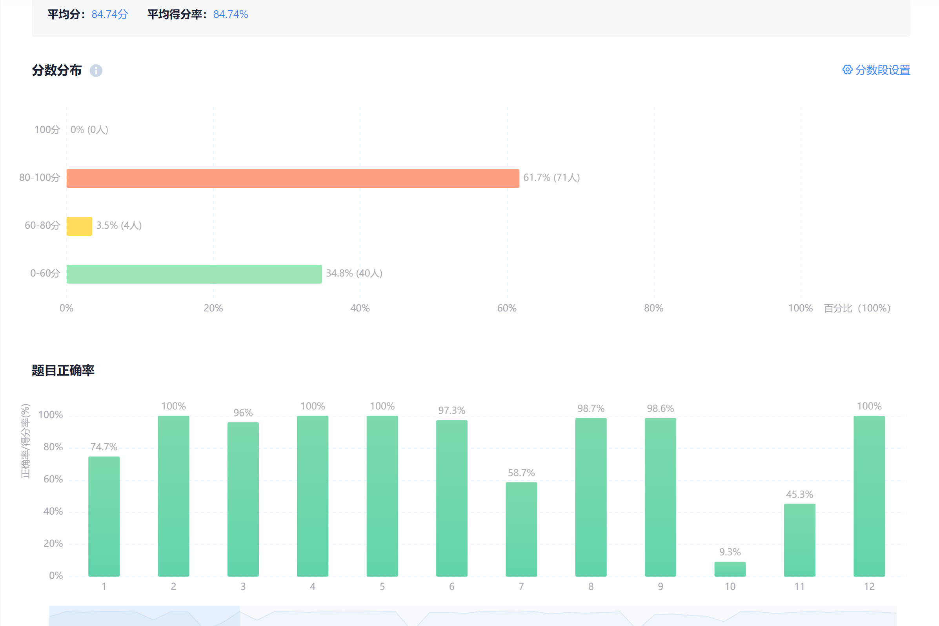
Task: Click the 84.74% average score rate value
Action: tap(230, 15)
